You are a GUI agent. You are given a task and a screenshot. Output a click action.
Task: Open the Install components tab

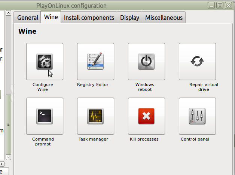(89, 18)
